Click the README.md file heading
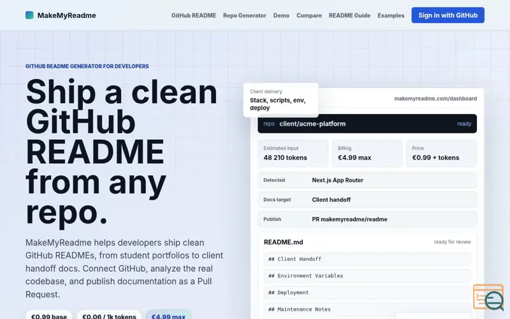The width and height of the screenshot is (510, 319). click(x=283, y=242)
